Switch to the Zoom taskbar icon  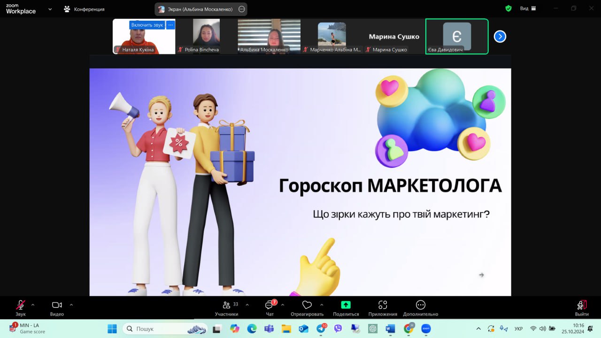(426, 329)
